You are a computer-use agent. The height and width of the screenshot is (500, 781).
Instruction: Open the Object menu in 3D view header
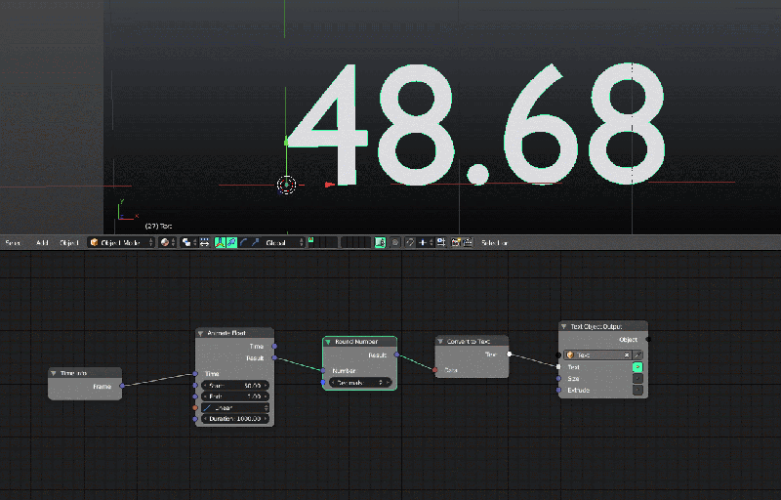coord(69,242)
